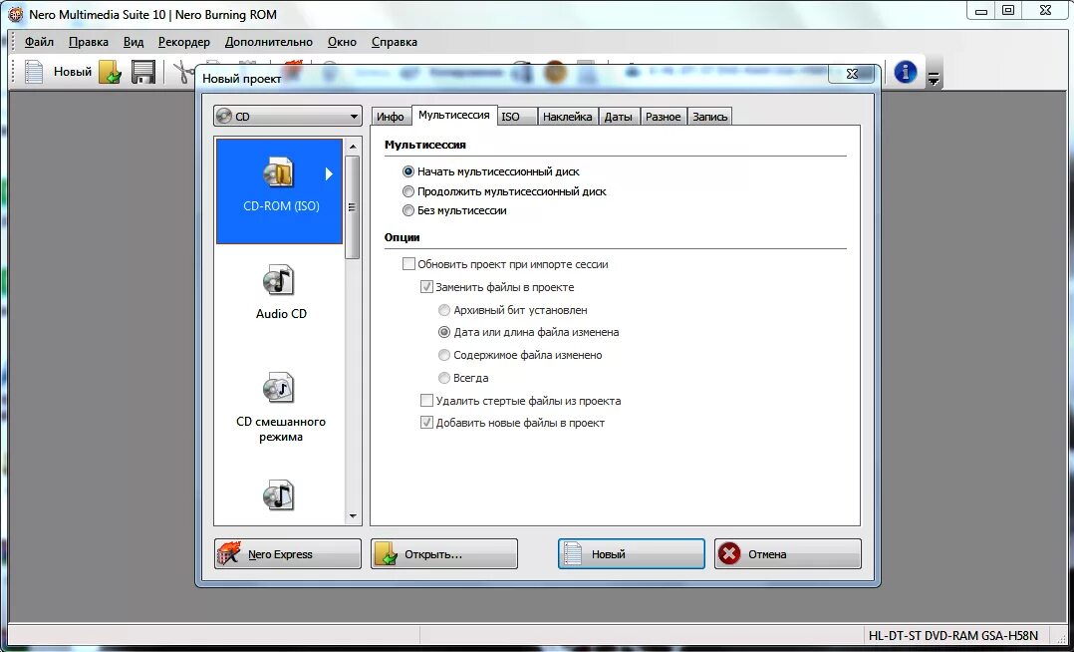The height and width of the screenshot is (652, 1074).
Task: Maximize the Nero Burning ROM window
Action: click(1008, 10)
